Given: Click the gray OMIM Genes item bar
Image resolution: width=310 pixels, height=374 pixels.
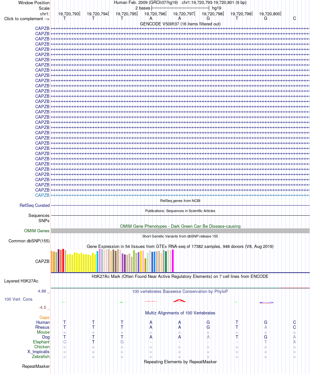Looking at the screenshot, I should point(180,231).
